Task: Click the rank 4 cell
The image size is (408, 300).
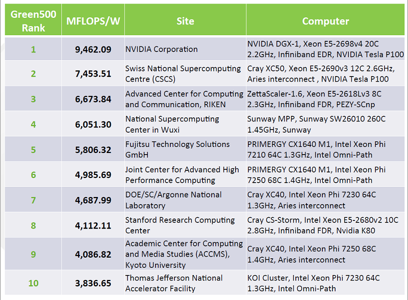Action: tap(33, 124)
